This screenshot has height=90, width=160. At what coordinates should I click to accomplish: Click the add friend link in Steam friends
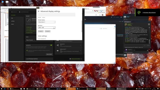[x=128, y=52]
